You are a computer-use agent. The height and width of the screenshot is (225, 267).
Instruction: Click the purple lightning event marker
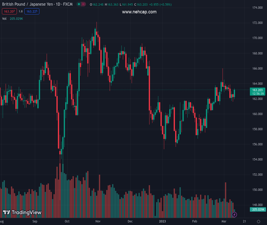tap(235, 214)
